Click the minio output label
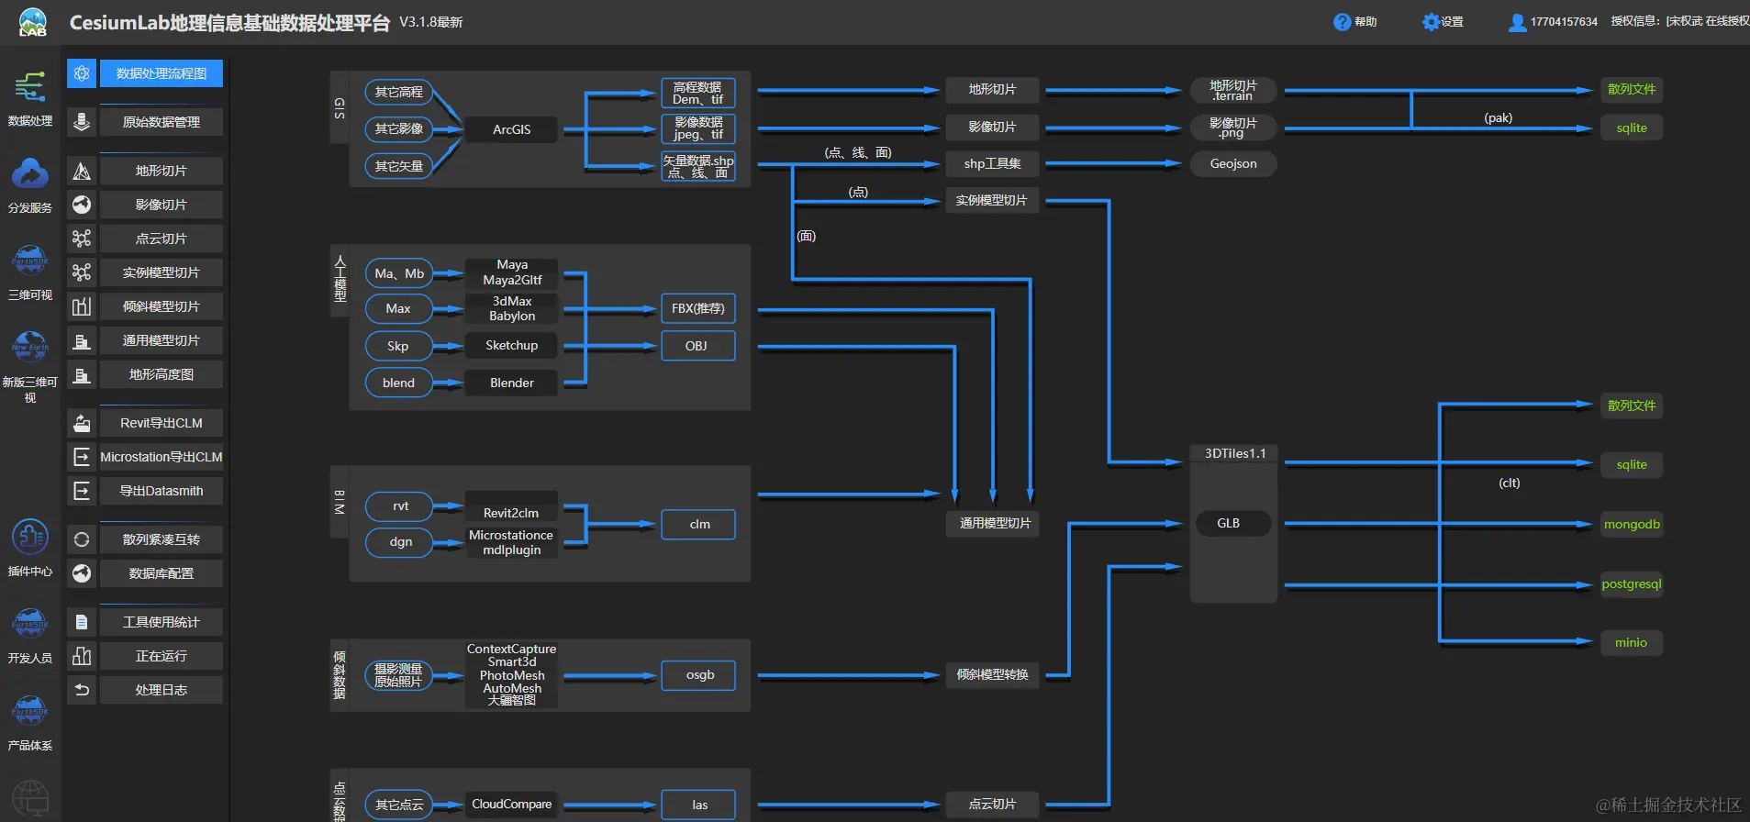1750x822 pixels. tap(1632, 642)
